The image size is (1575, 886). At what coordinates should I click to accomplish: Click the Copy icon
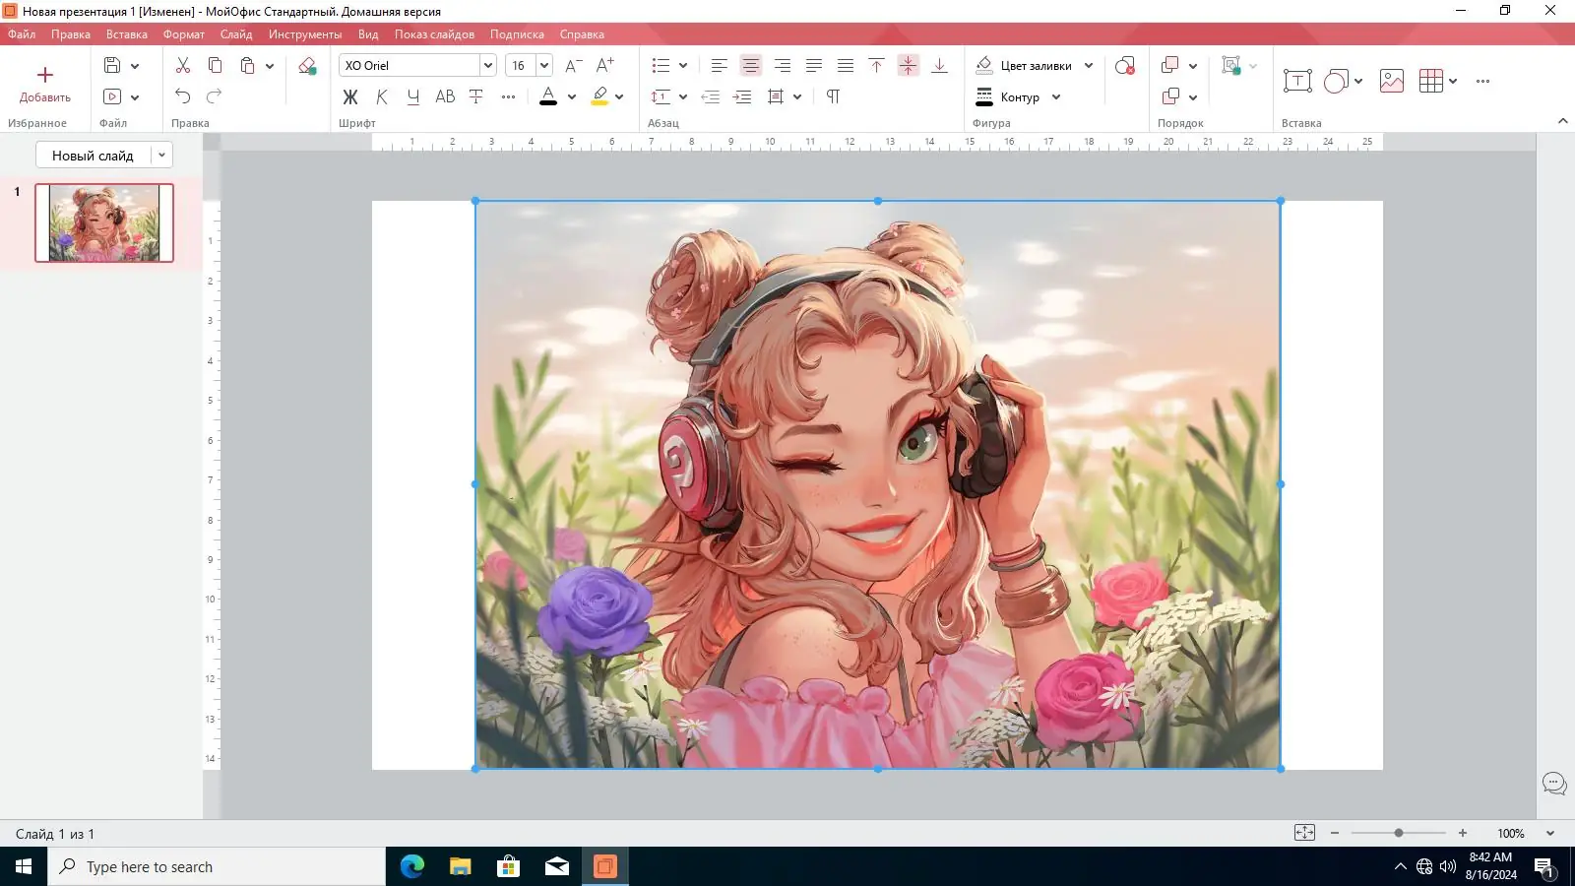[x=215, y=66]
